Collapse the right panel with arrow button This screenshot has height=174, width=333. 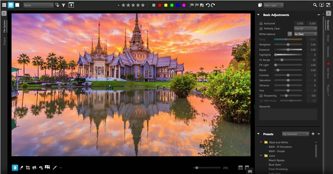[328, 13]
